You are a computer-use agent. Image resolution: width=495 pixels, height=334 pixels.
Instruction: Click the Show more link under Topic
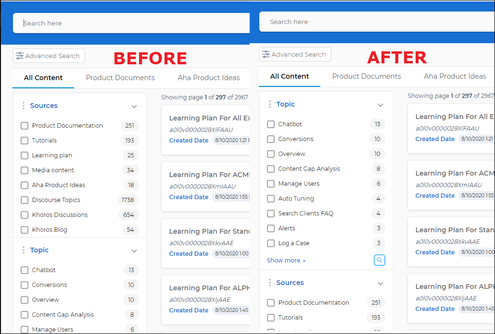click(x=286, y=261)
